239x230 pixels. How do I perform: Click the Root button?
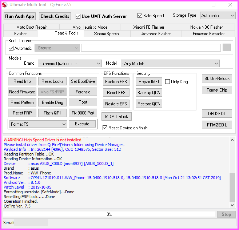coord(83,102)
